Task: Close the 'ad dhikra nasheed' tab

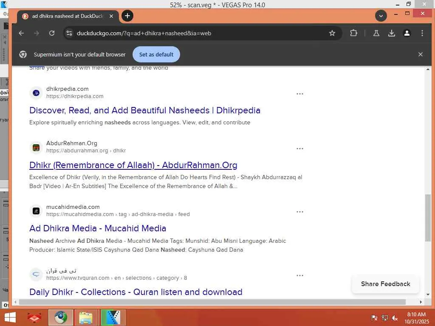Action: click(111, 16)
